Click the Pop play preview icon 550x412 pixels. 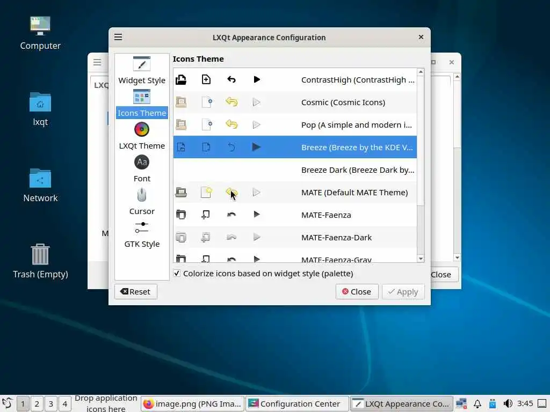click(x=257, y=124)
